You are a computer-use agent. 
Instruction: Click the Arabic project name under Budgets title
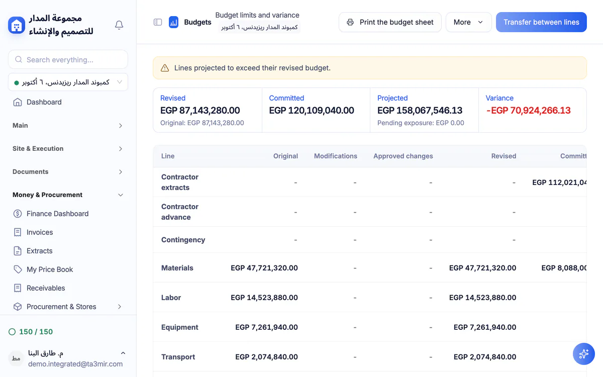[260, 27]
